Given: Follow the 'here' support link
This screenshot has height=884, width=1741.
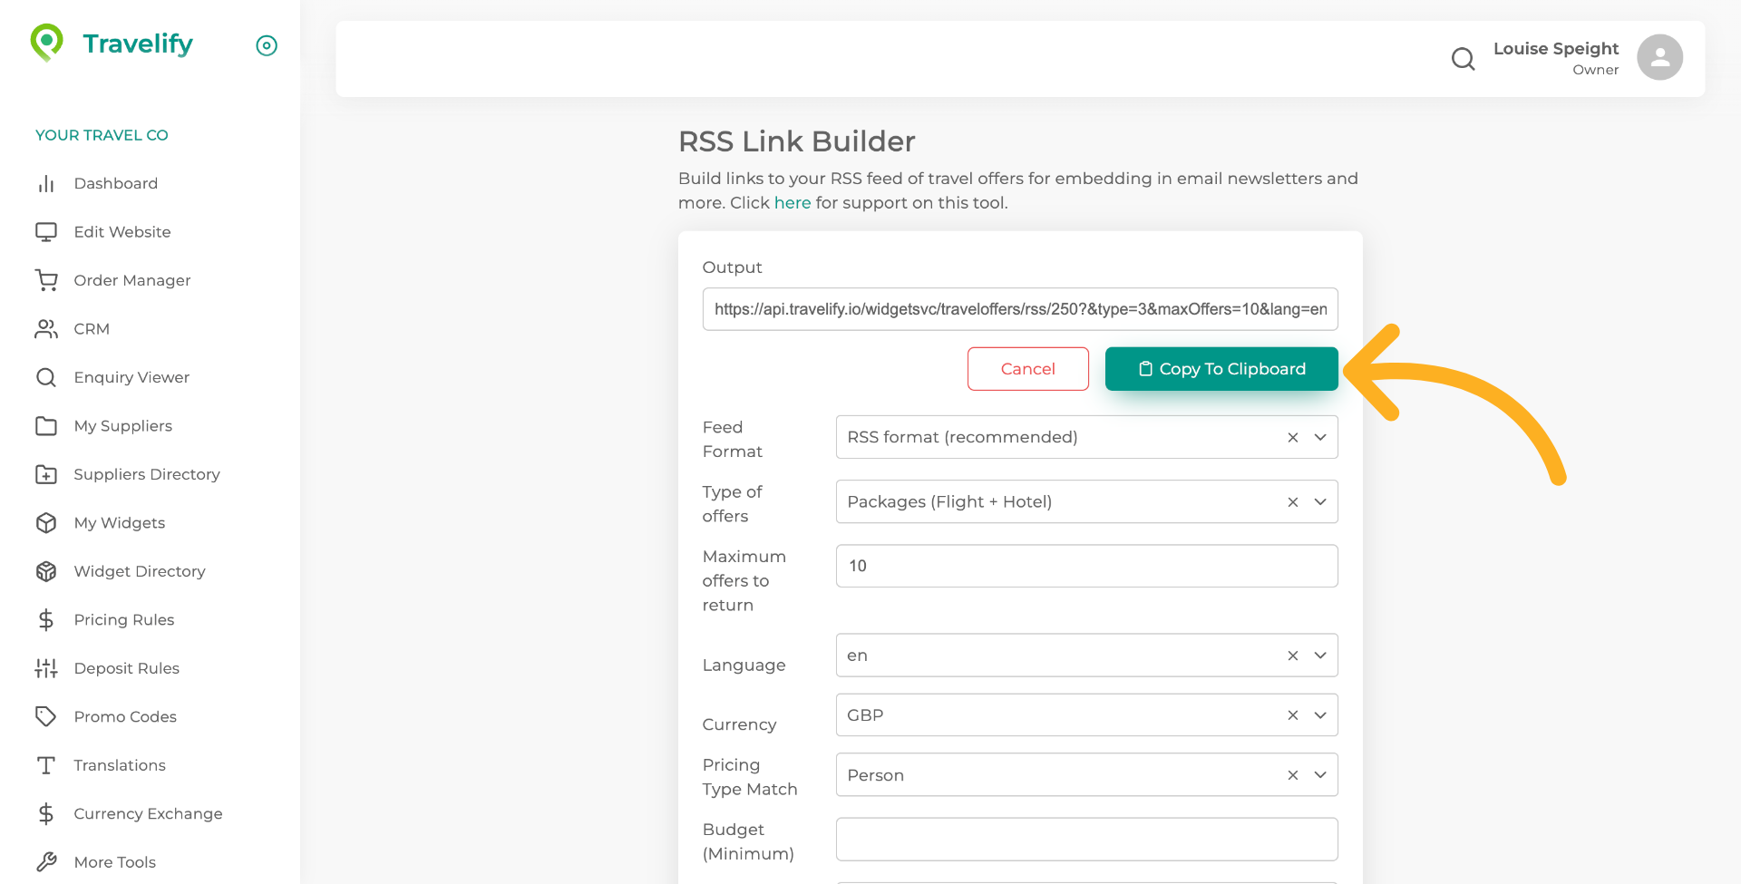Looking at the screenshot, I should [792, 203].
